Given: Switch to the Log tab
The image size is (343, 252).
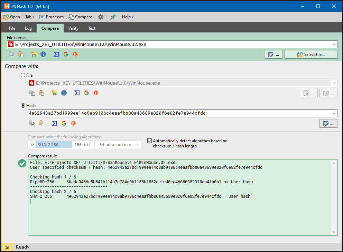Looking at the screenshot, I should click(x=28, y=28).
